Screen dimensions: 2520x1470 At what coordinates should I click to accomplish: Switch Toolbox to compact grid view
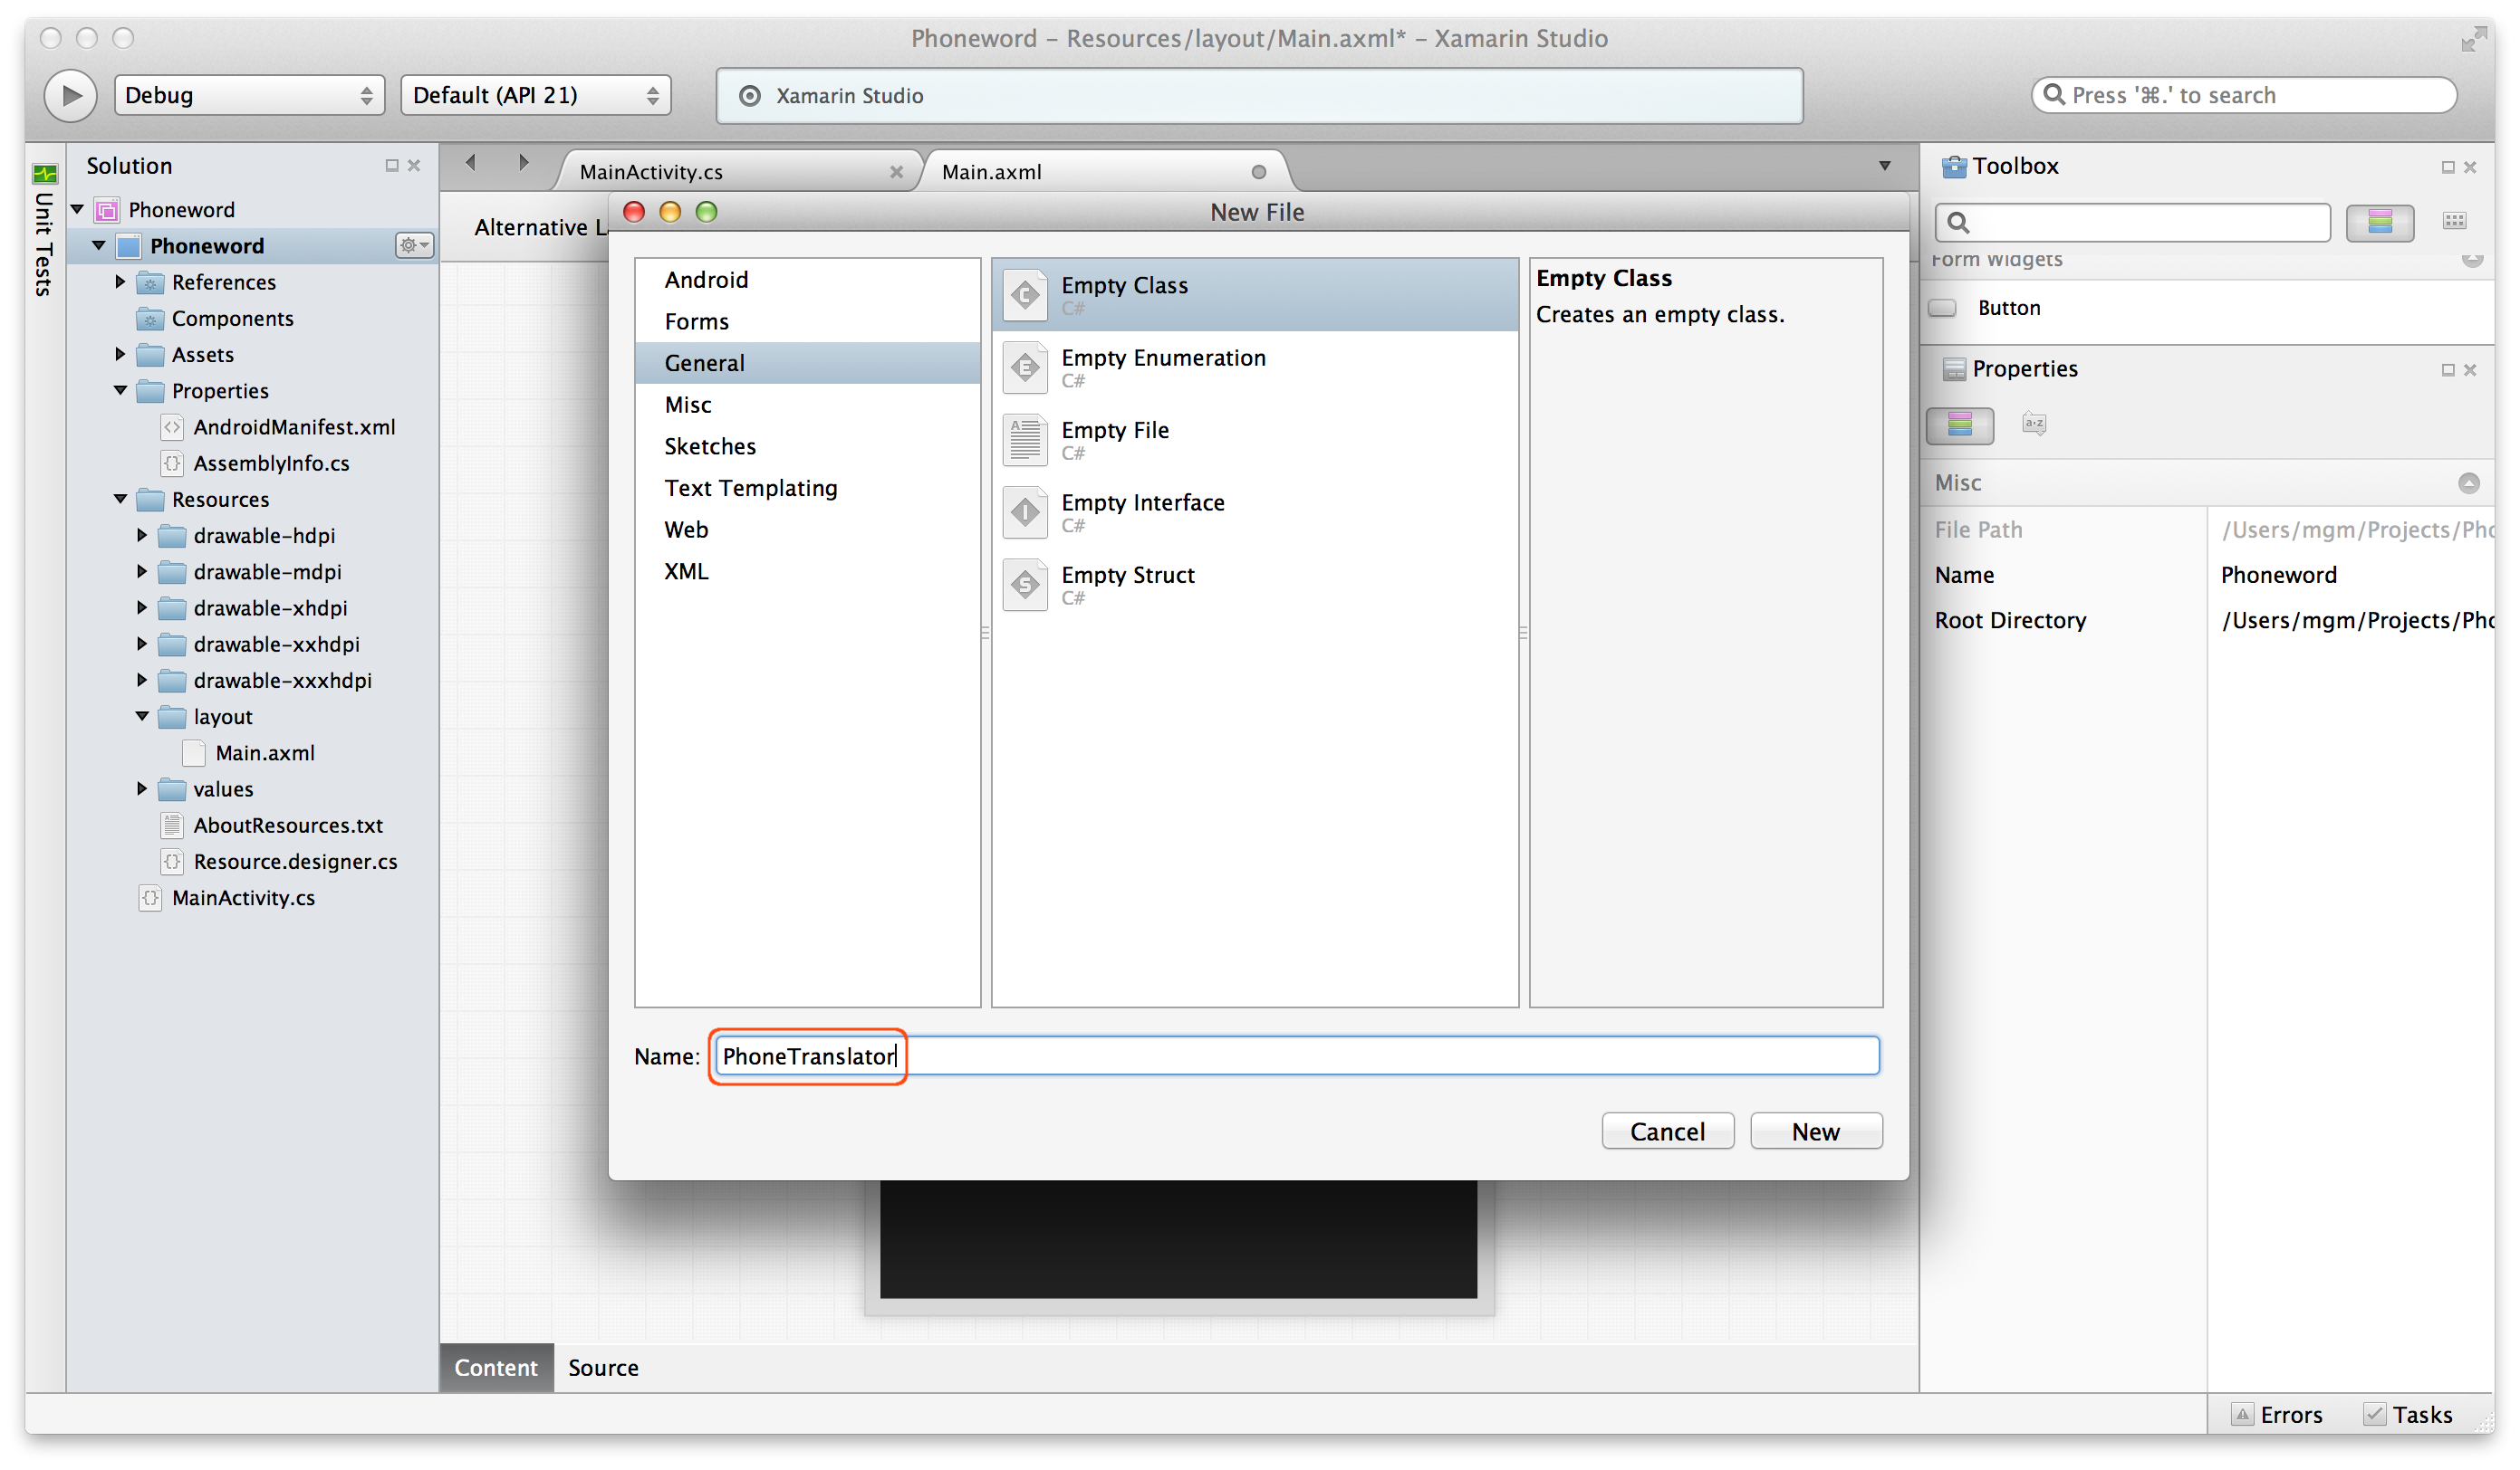click(2454, 221)
